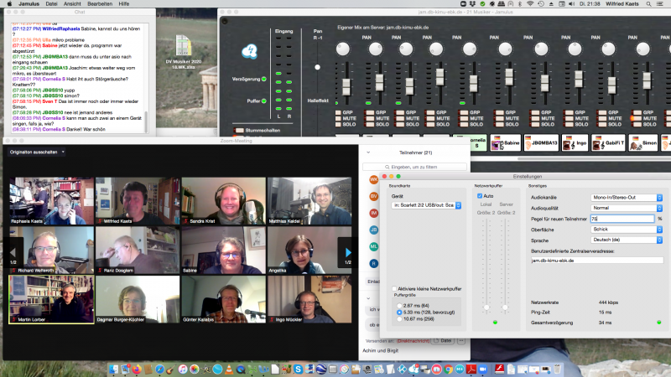671x377 pixels.
Task: Toggle the Auto network buffer checkbox
Action: [x=479, y=196]
